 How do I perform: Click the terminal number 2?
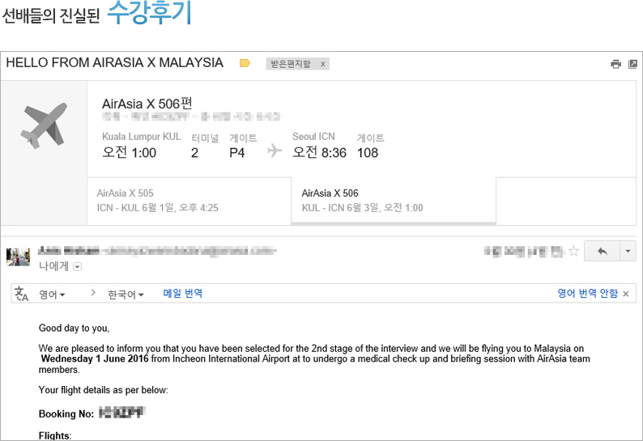point(194,153)
